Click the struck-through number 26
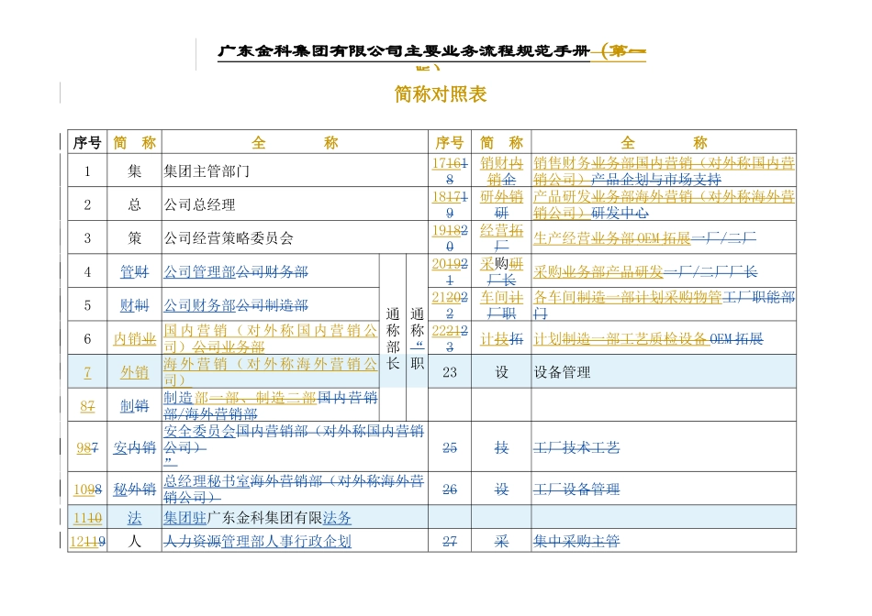 (x=450, y=489)
